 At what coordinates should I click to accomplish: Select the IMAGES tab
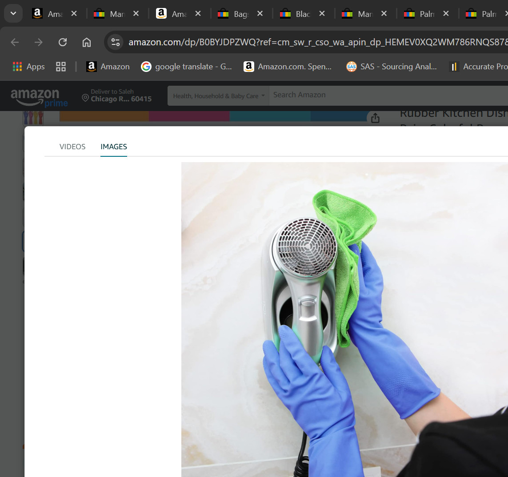tap(114, 147)
